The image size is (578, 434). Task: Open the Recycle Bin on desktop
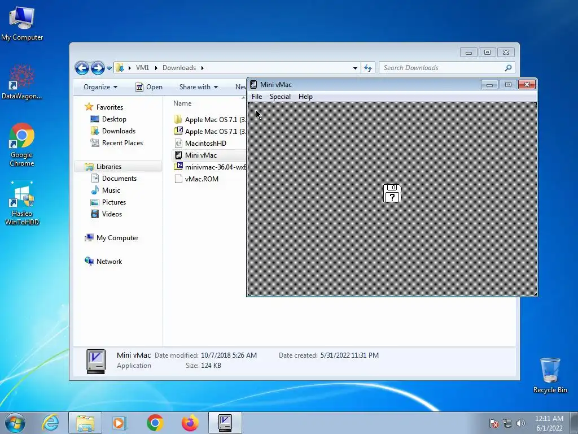coord(550,375)
